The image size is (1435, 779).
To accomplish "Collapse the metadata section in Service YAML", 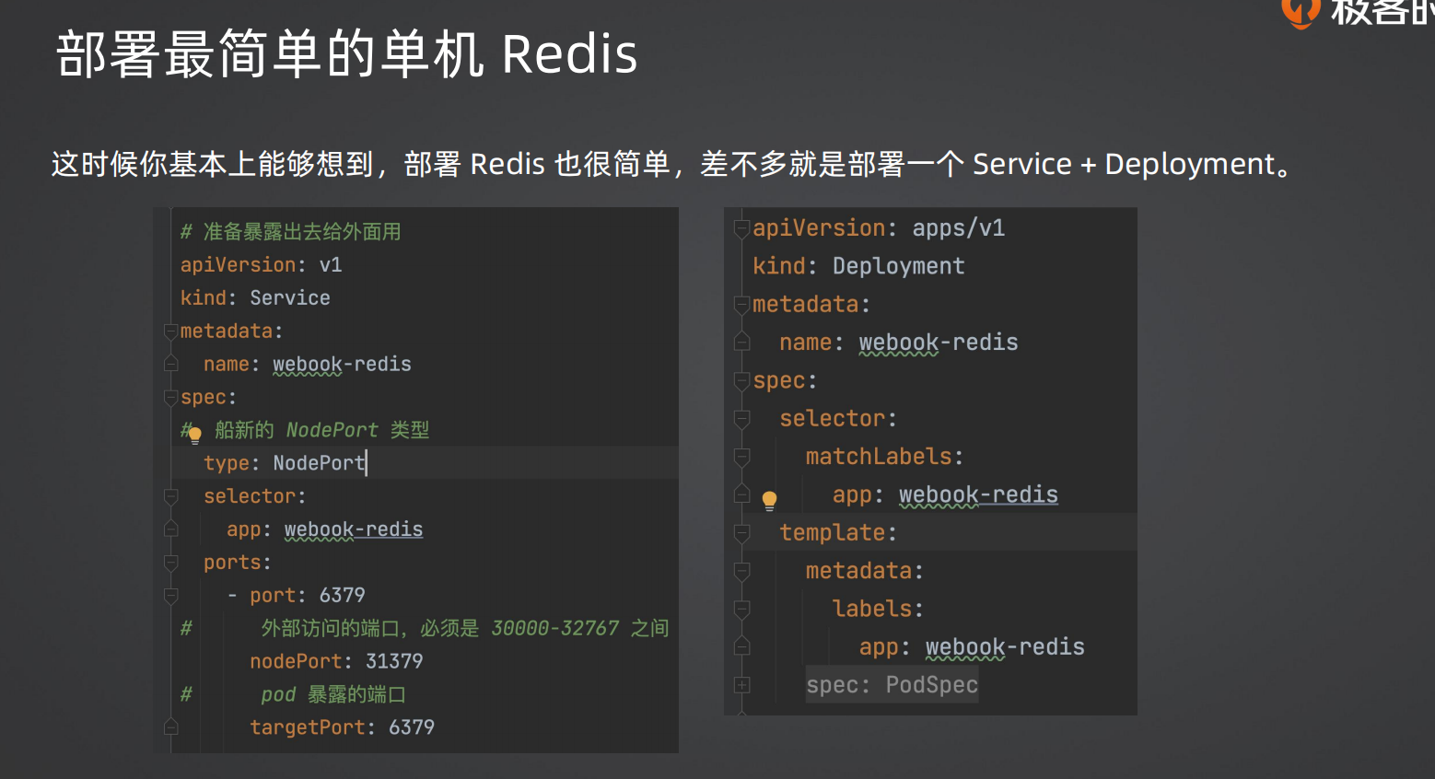I will (170, 331).
